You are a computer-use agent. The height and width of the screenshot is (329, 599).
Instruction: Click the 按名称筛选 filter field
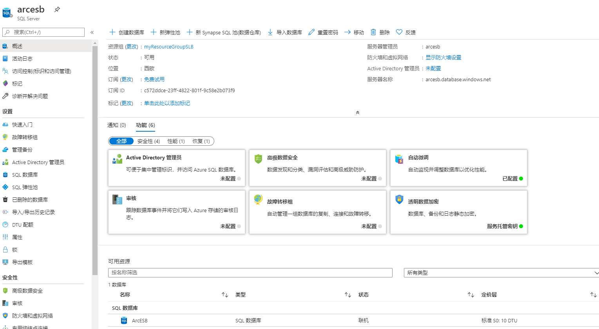tap(250, 273)
